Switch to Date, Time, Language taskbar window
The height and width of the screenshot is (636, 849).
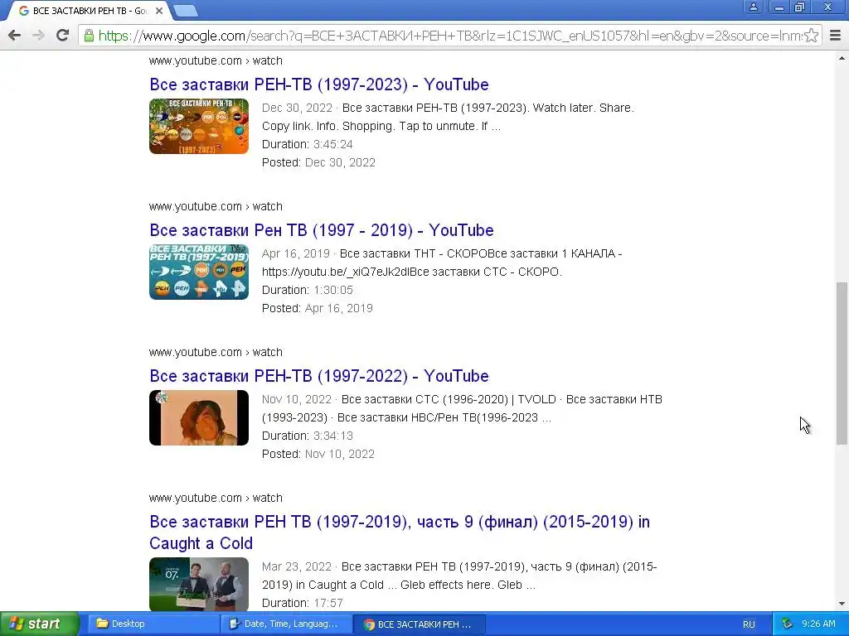pyautogui.click(x=286, y=624)
